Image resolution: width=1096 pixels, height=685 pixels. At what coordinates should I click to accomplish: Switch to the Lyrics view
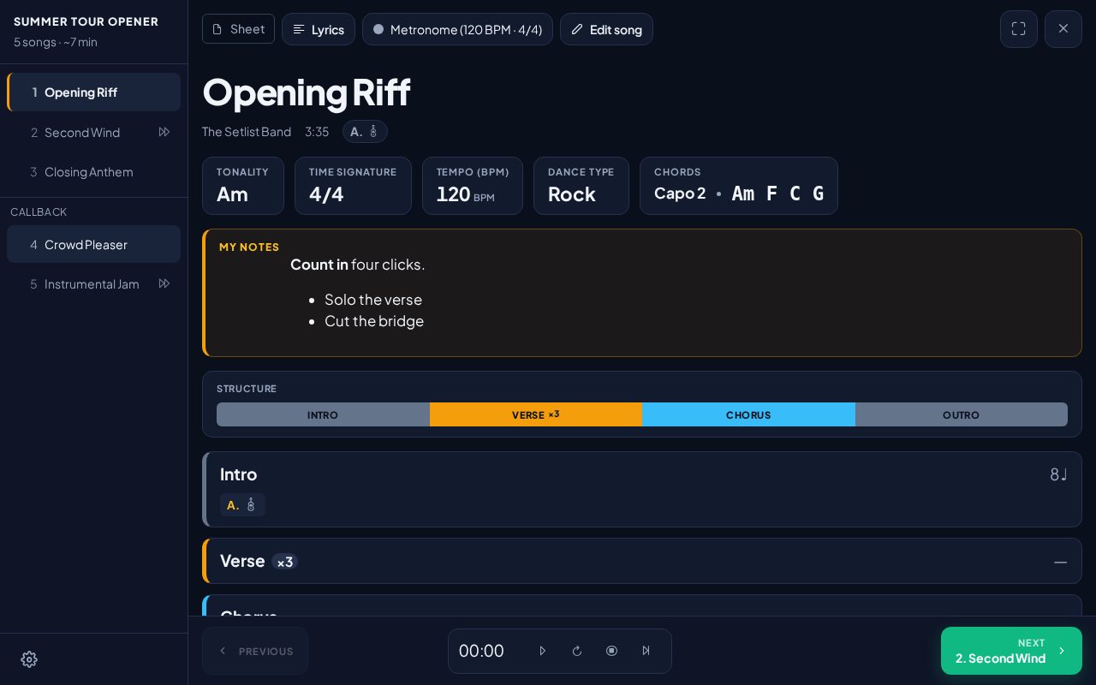click(x=319, y=29)
